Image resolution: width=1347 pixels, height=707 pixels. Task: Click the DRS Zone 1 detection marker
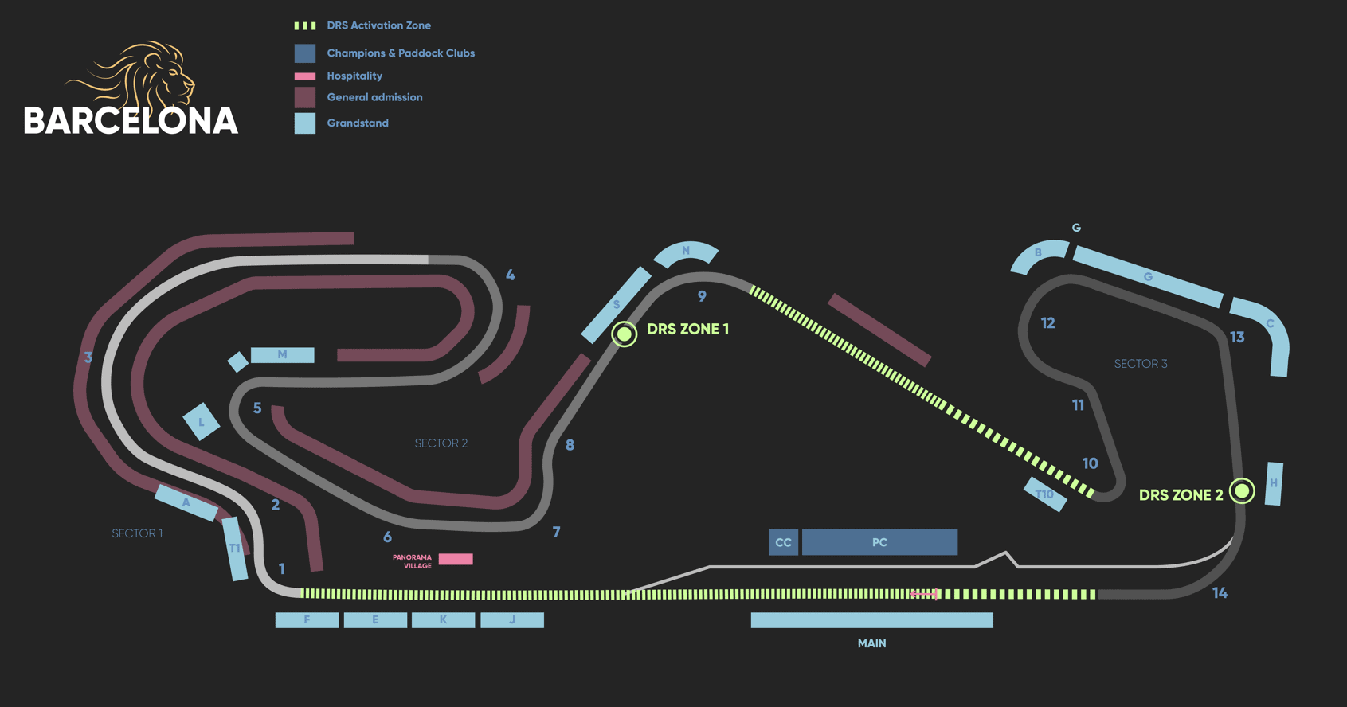click(x=624, y=334)
